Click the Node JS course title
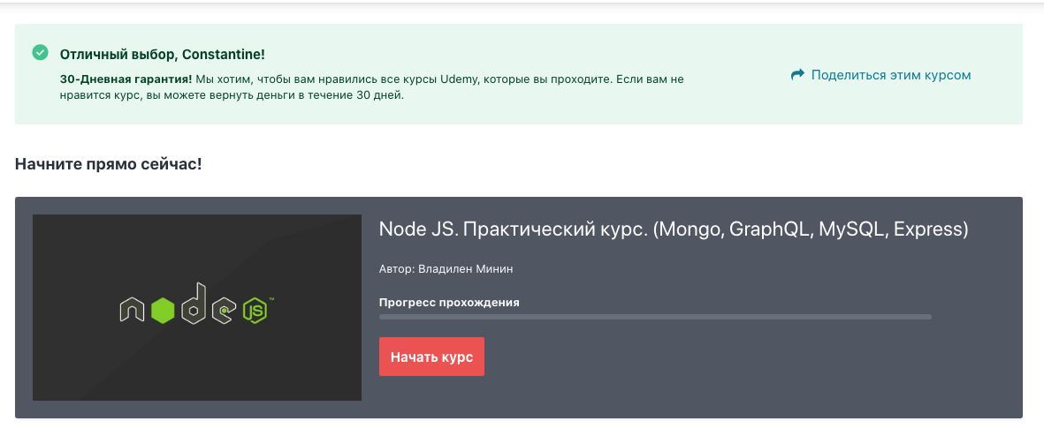 pyautogui.click(x=673, y=229)
